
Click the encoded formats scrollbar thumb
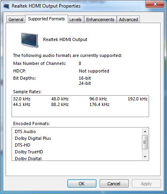point(145,142)
